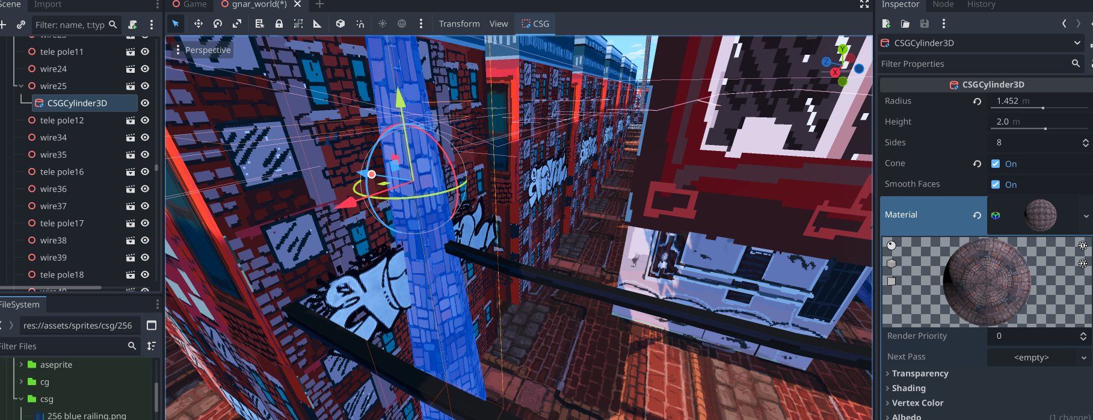Toggle preview environment globe icon
This screenshot has height=420, width=1093.
[x=402, y=23]
